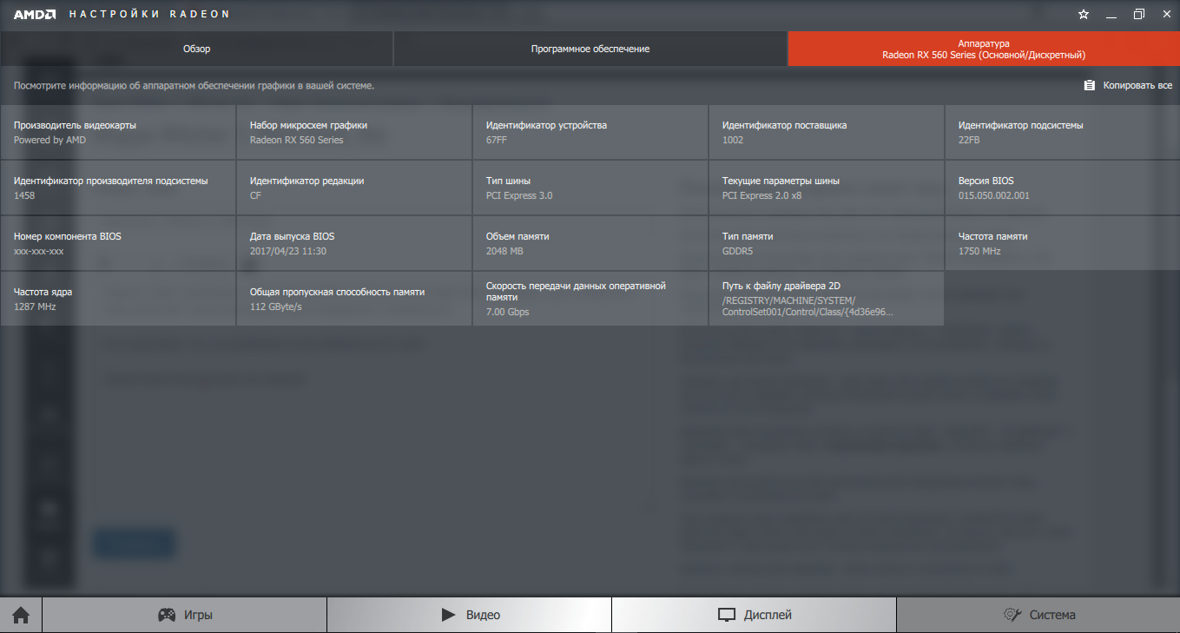This screenshot has width=1180, height=633.
Task: Click the subsystem vendor value 1458
Action: pos(24,195)
